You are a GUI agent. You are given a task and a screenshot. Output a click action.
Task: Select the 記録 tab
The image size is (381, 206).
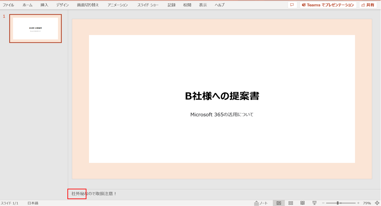(x=172, y=5)
